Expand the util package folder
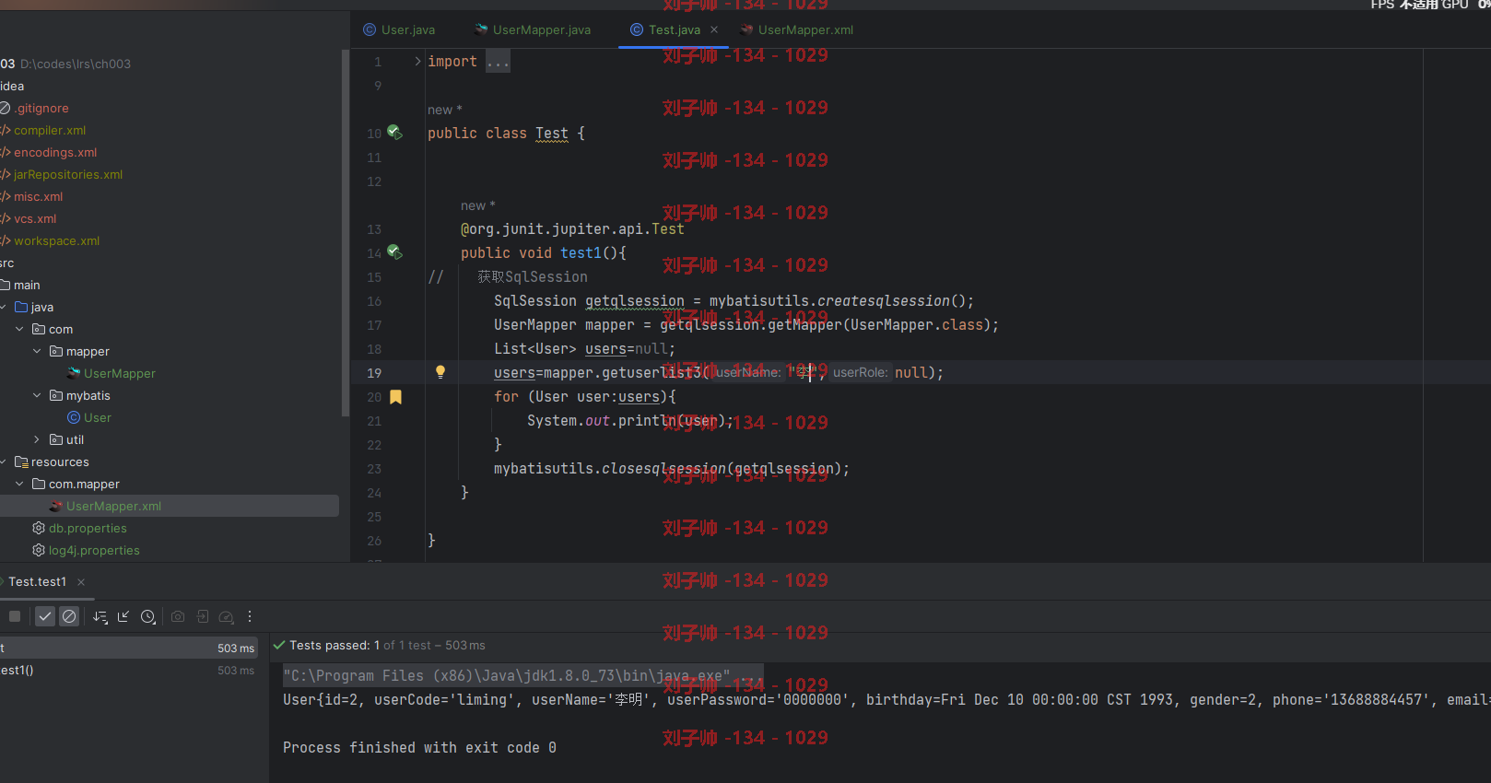This screenshot has width=1491, height=783. click(x=37, y=439)
